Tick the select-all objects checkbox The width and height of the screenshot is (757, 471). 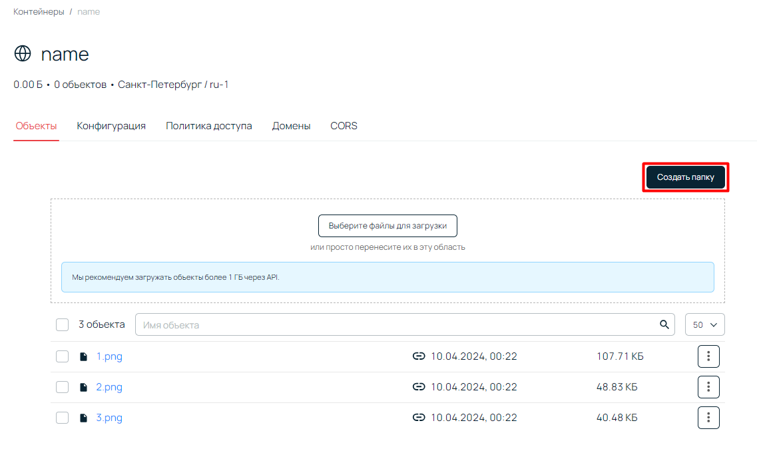[x=63, y=324]
